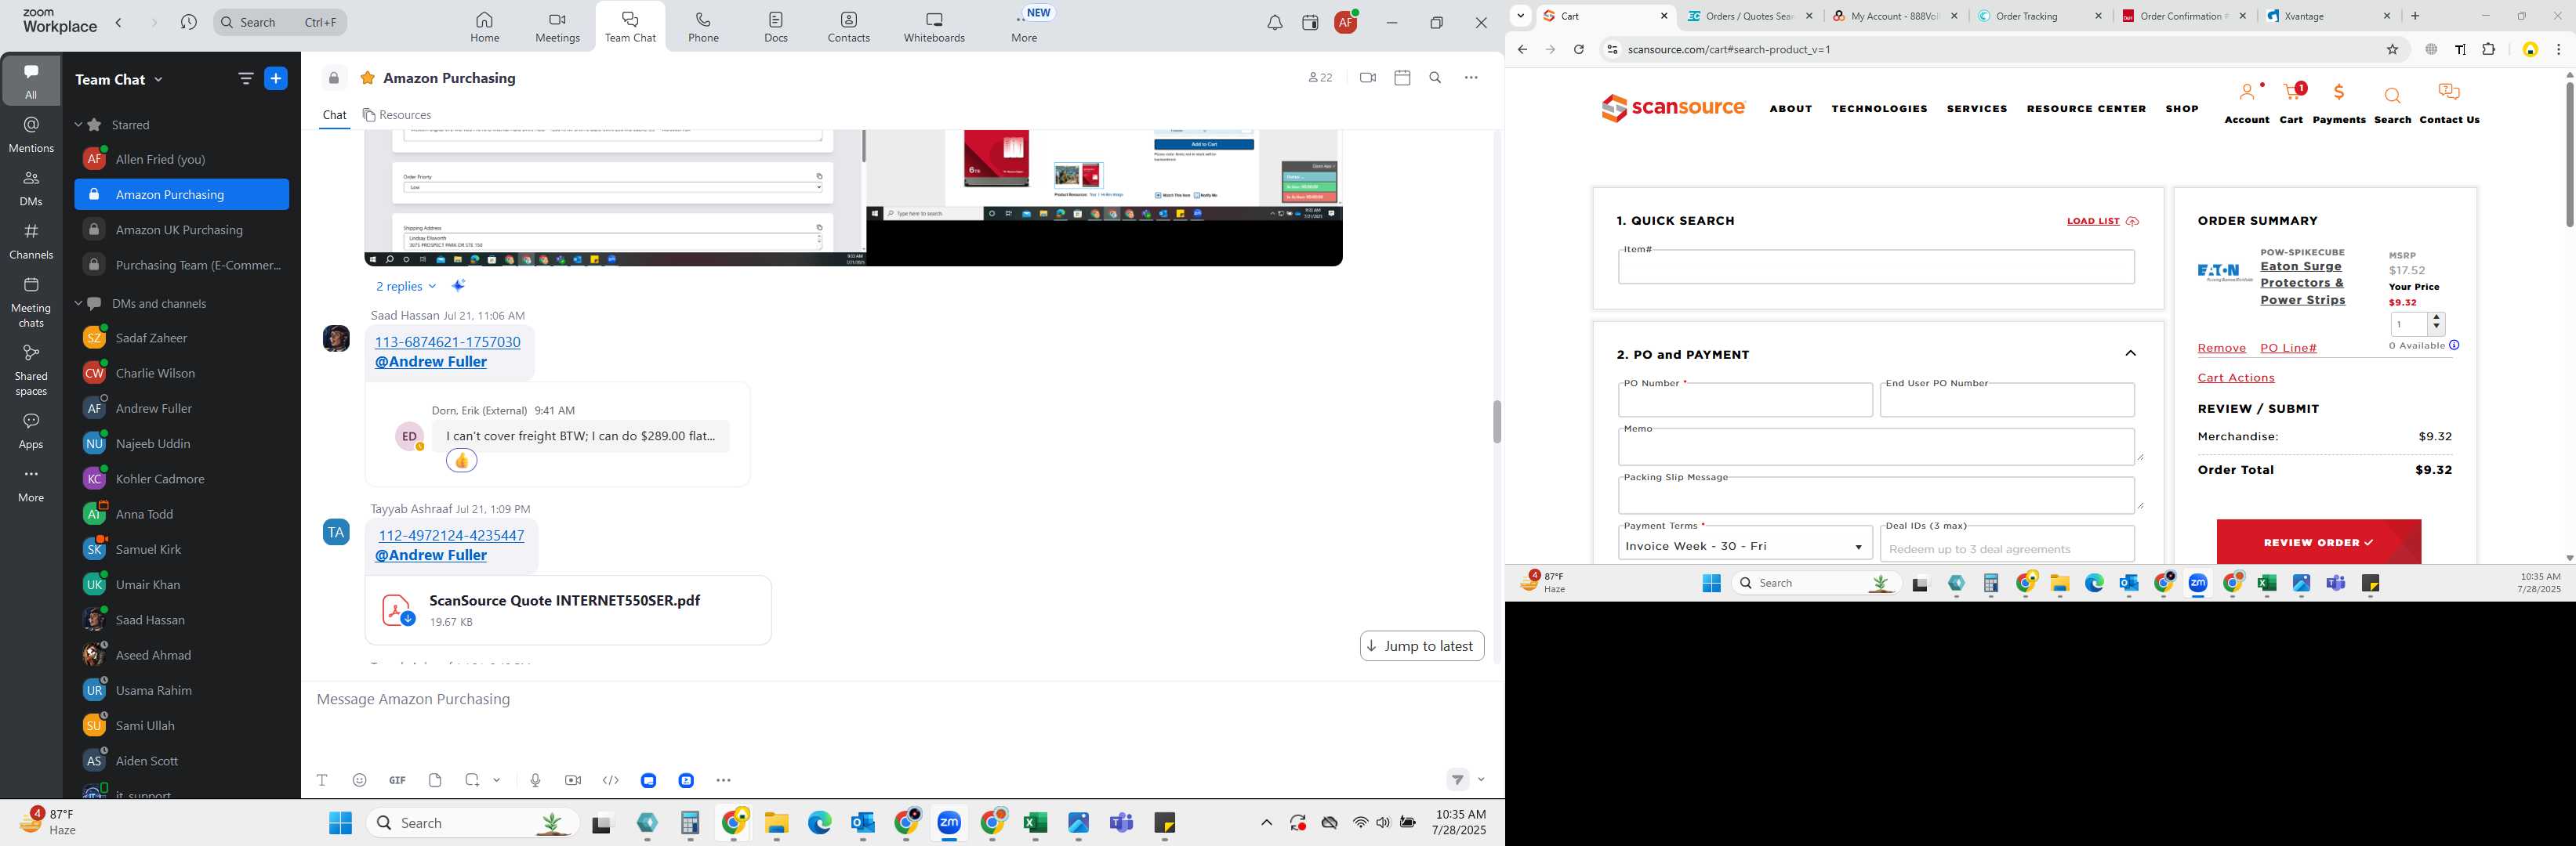Open ScanSource Payments icon
The height and width of the screenshot is (846, 2576).
coord(2339,104)
